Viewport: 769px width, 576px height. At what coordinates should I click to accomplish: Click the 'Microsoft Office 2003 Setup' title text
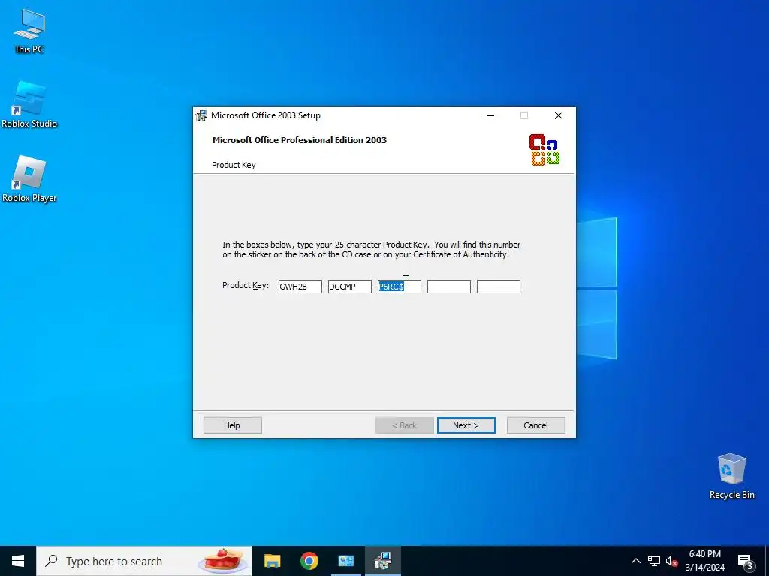[x=265, y=115]
